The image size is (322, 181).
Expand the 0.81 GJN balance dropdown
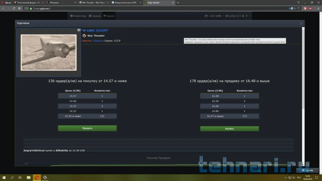pos(216,16)
